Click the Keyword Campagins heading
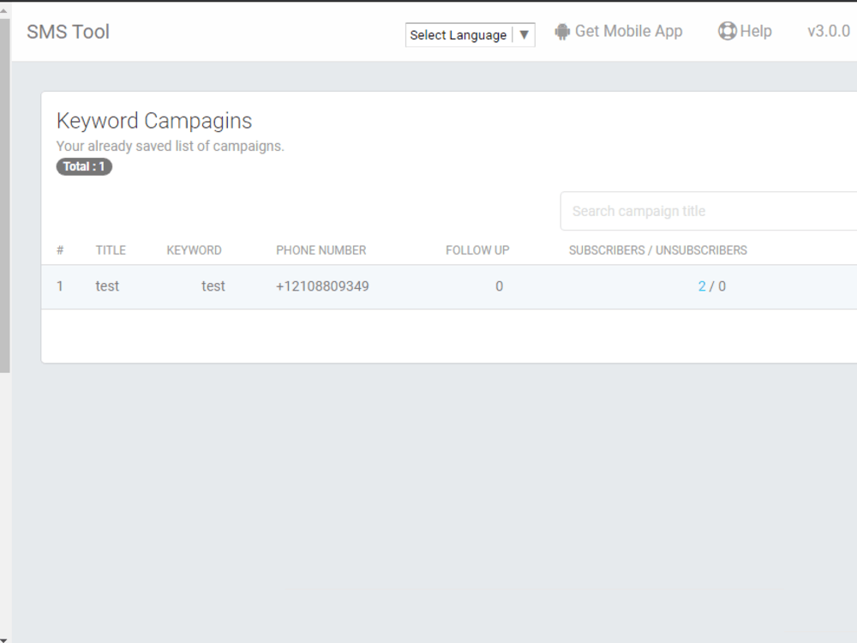This screenshot has height=643, width=857. (x=154, y=121)
